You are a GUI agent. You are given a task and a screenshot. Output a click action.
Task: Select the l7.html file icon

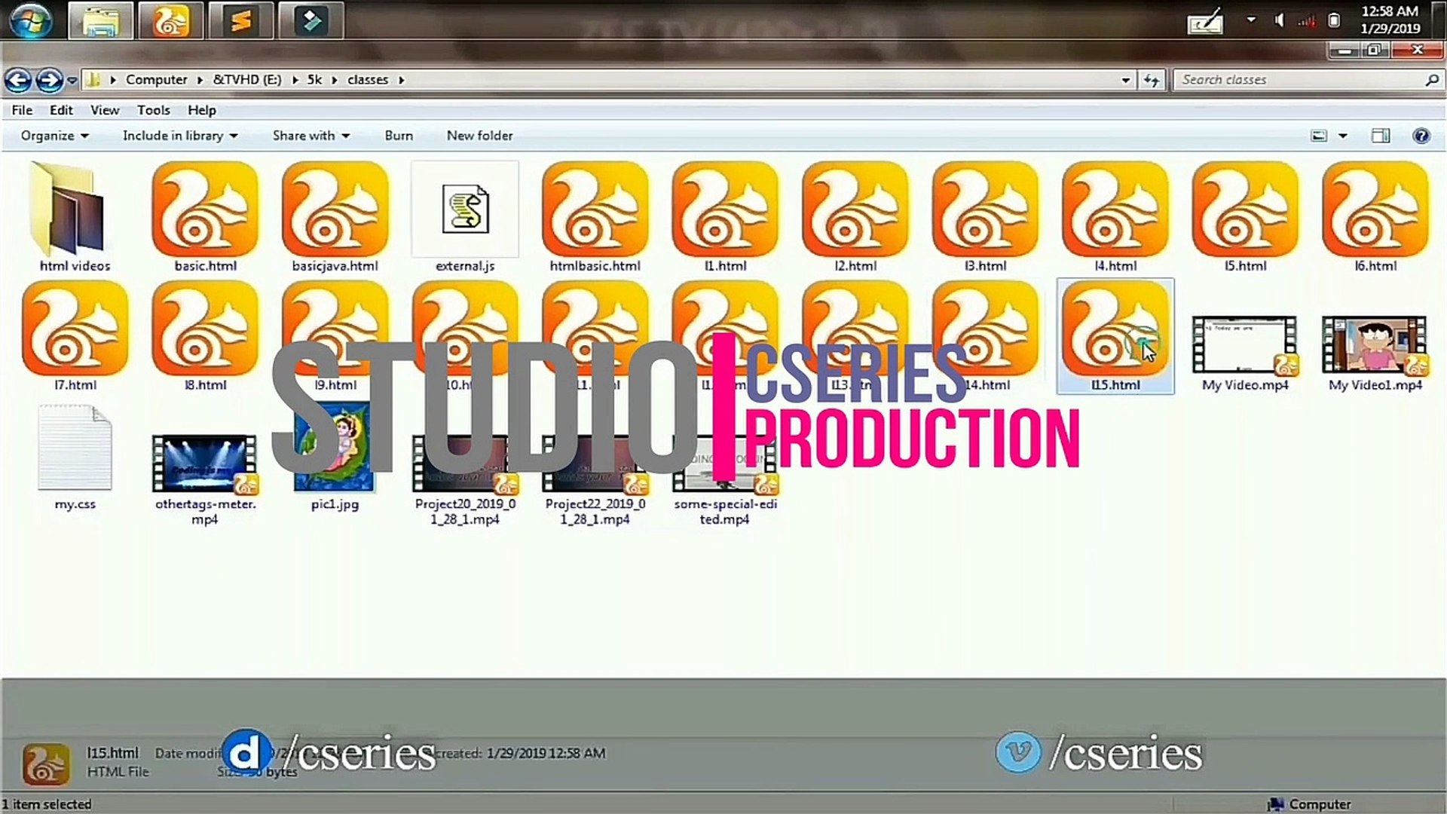[x=75, y=329]
